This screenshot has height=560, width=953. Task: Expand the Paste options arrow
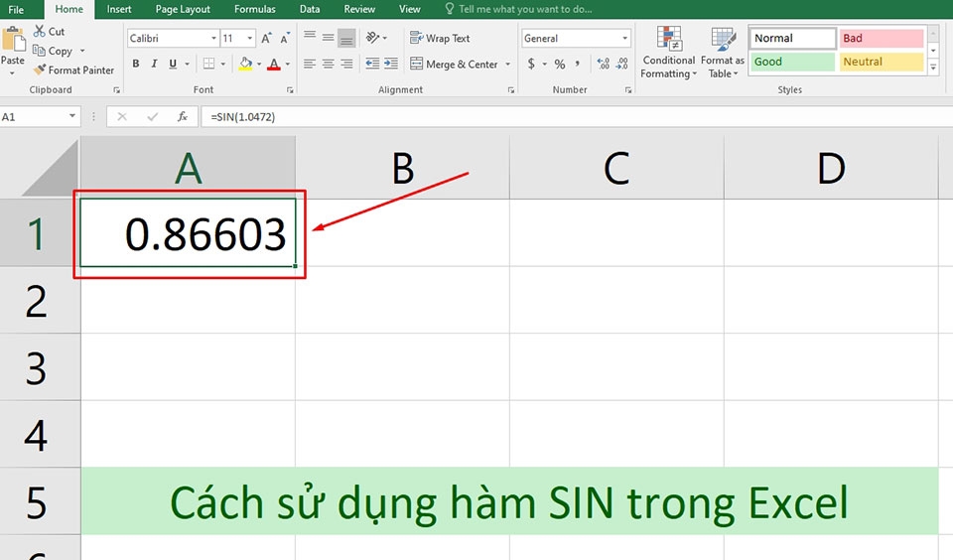12,73
